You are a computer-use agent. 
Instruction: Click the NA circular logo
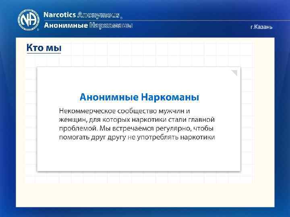29,20
